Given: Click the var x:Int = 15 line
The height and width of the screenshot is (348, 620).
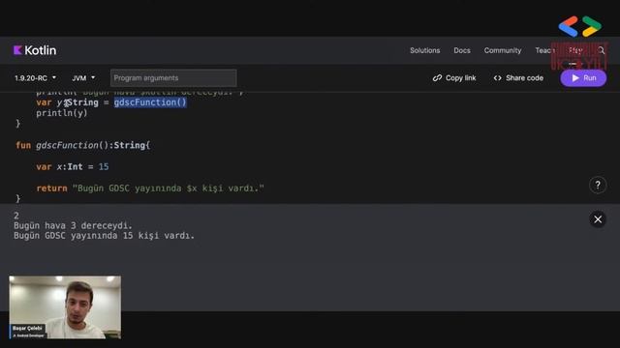Looking at the screenshot, I should (x=73, y=166).
